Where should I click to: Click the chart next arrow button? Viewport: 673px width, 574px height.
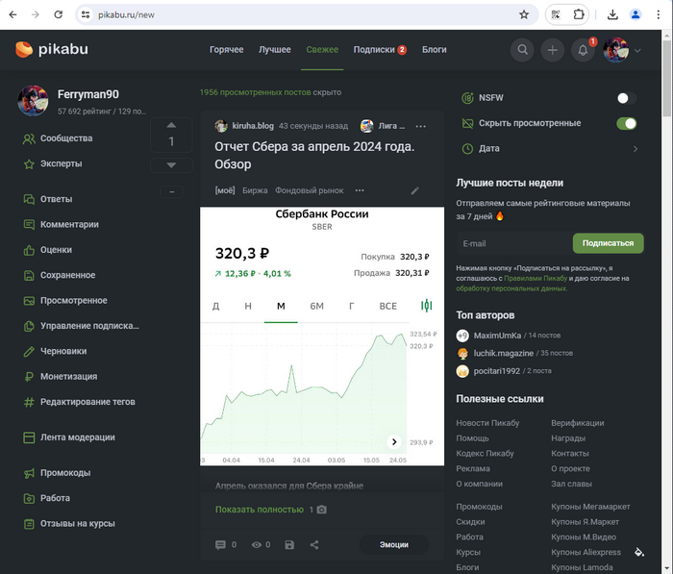[393, 442]
